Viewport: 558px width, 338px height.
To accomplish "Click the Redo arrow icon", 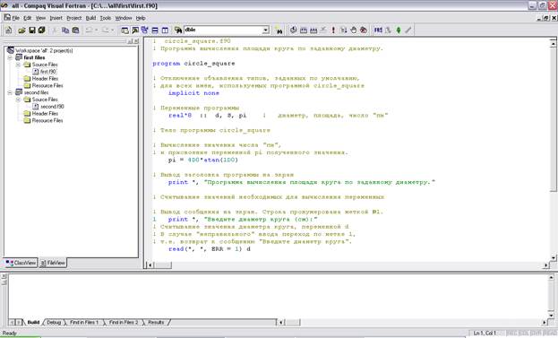I will click(x=106, y=30).
